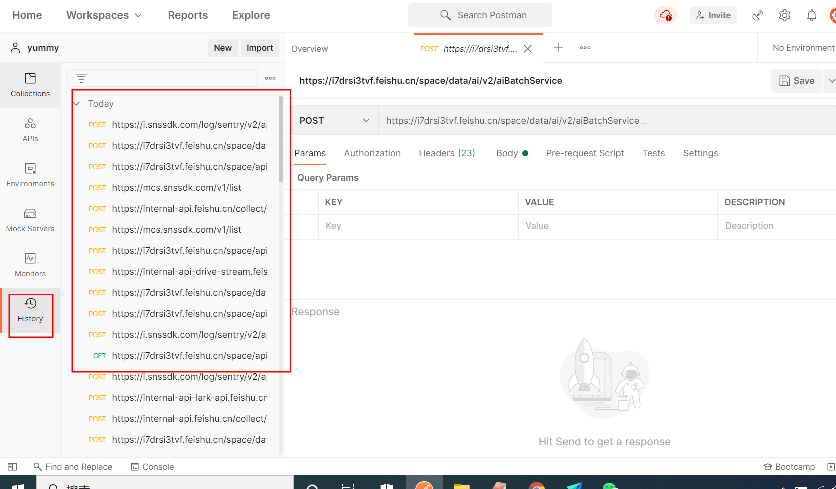Open the Pre-request Script tab

[x=585, y=153]
